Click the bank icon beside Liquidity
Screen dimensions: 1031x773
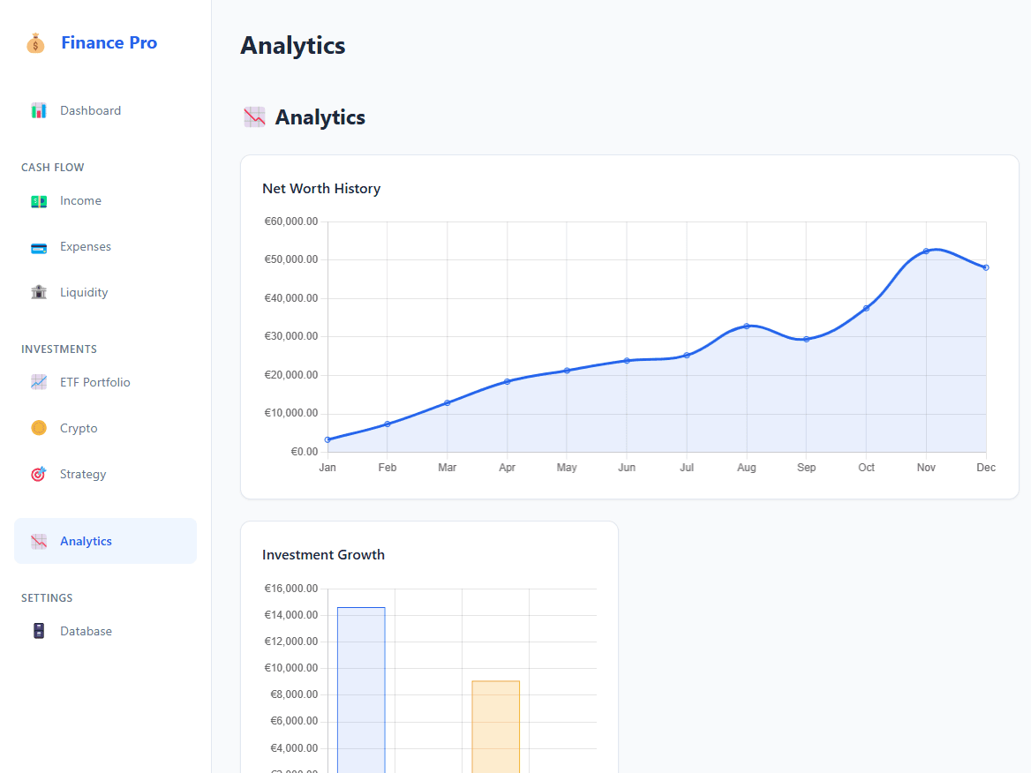click(x=39, y=292)
